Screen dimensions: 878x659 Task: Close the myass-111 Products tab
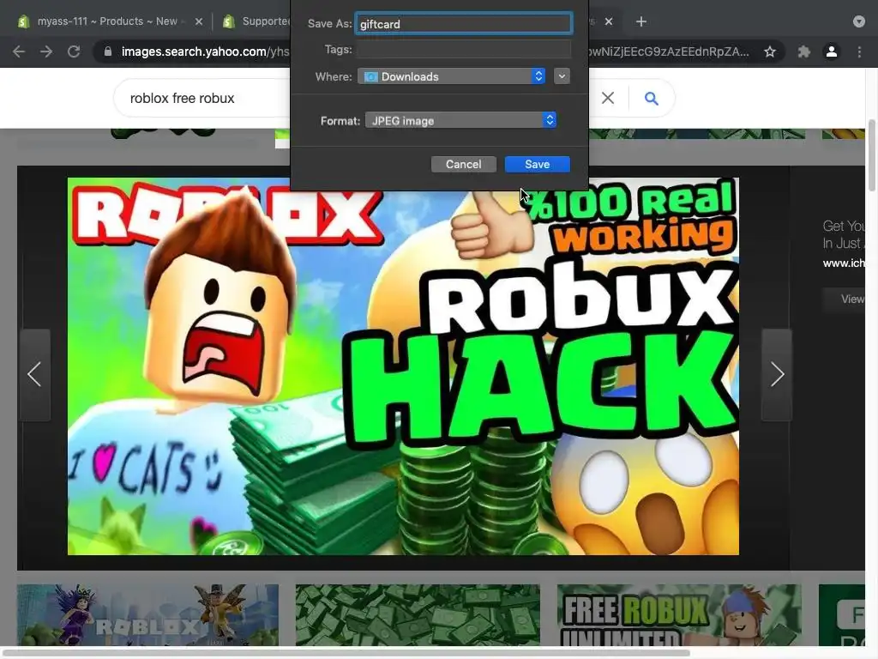coord(199,21)
